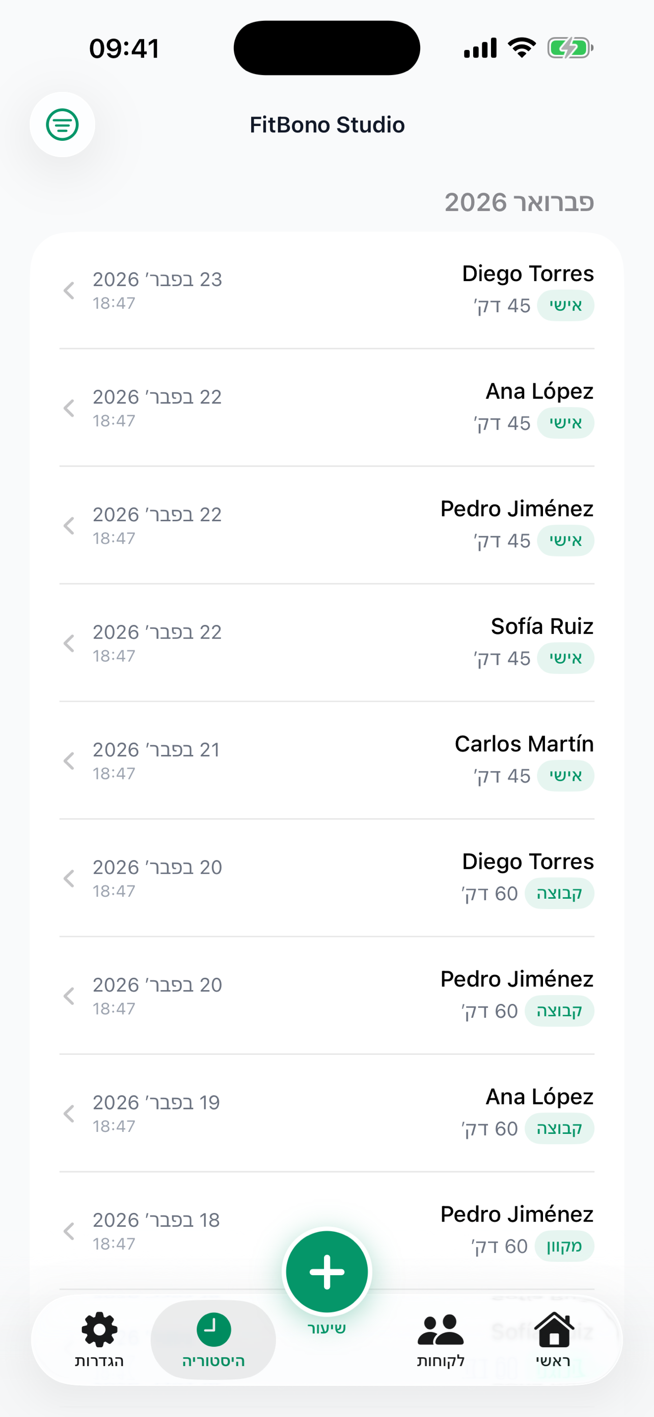The width and height of the screenshot is (654, 1417).
Task: Tap the שיעור label under the plus button
Action: tap(326, 1328)
